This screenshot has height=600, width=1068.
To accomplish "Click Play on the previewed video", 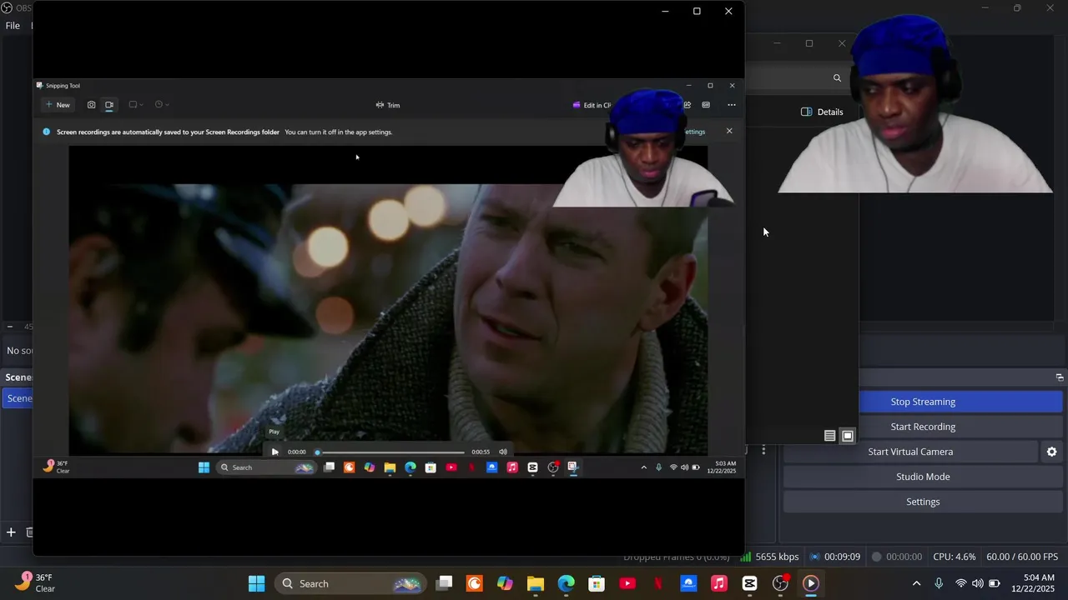I will coord(275,452).
